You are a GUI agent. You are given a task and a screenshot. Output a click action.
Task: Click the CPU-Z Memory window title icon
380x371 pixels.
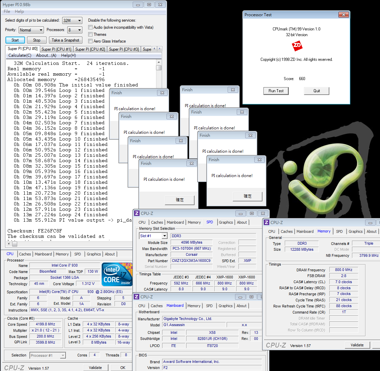pyautogui.click(x=267, y=222)
